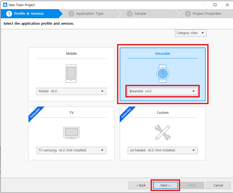
Task: Select the TV profile title
Action: 71,113
